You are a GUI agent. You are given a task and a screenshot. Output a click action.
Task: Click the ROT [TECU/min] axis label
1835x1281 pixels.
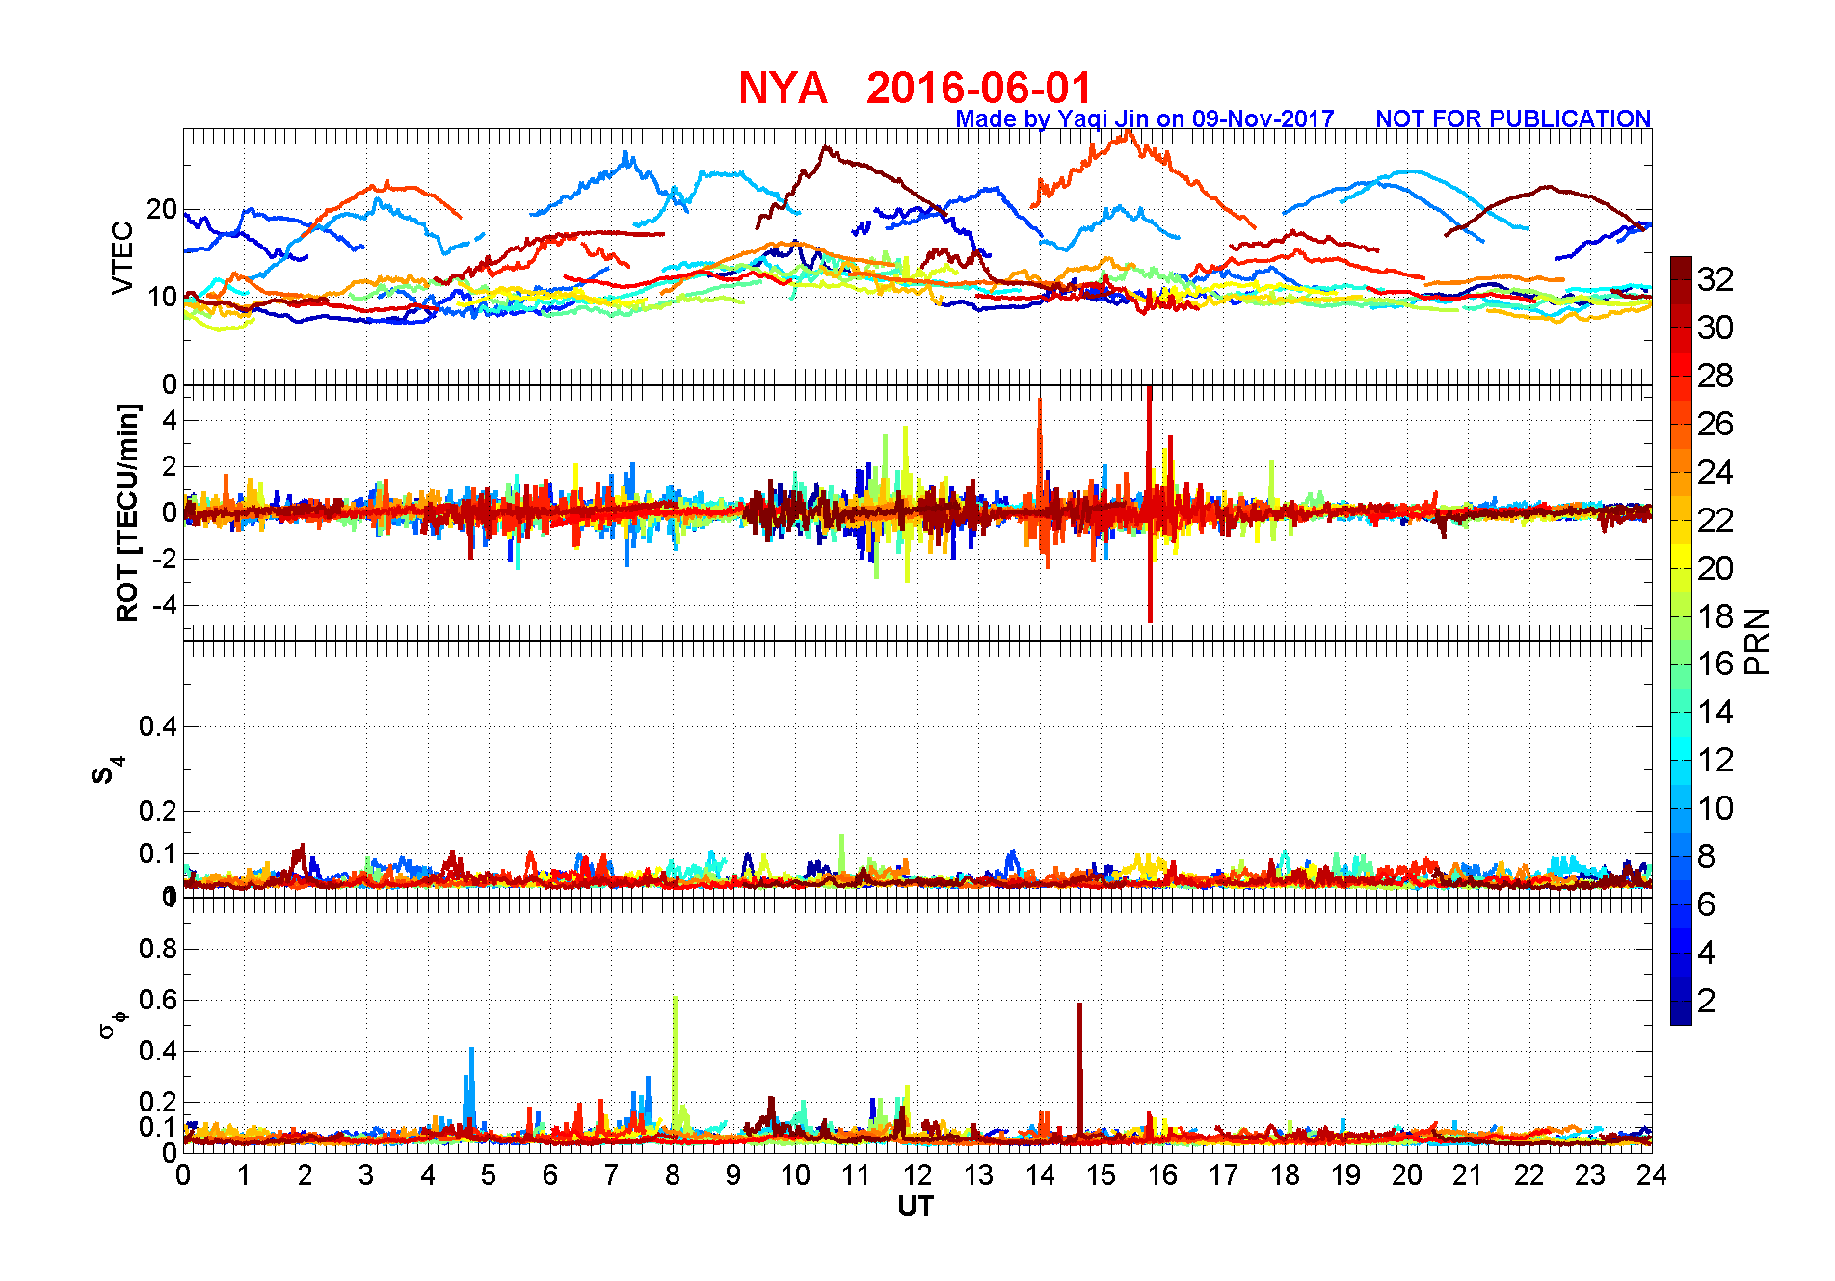127,512
